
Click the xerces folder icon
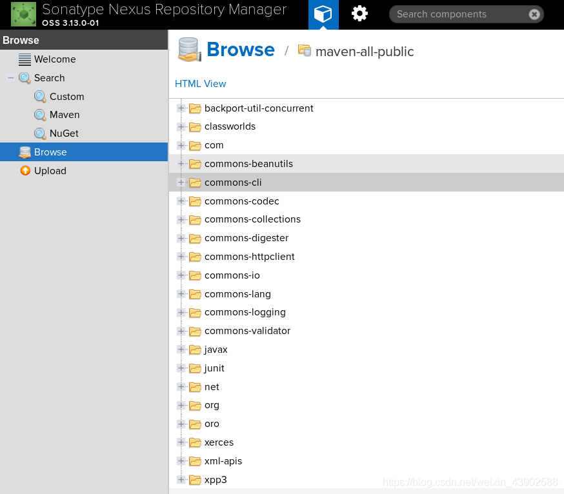coord(195,442)
